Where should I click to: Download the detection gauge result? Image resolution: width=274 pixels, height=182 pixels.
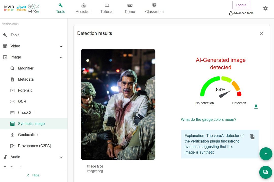tap(256, 107)
